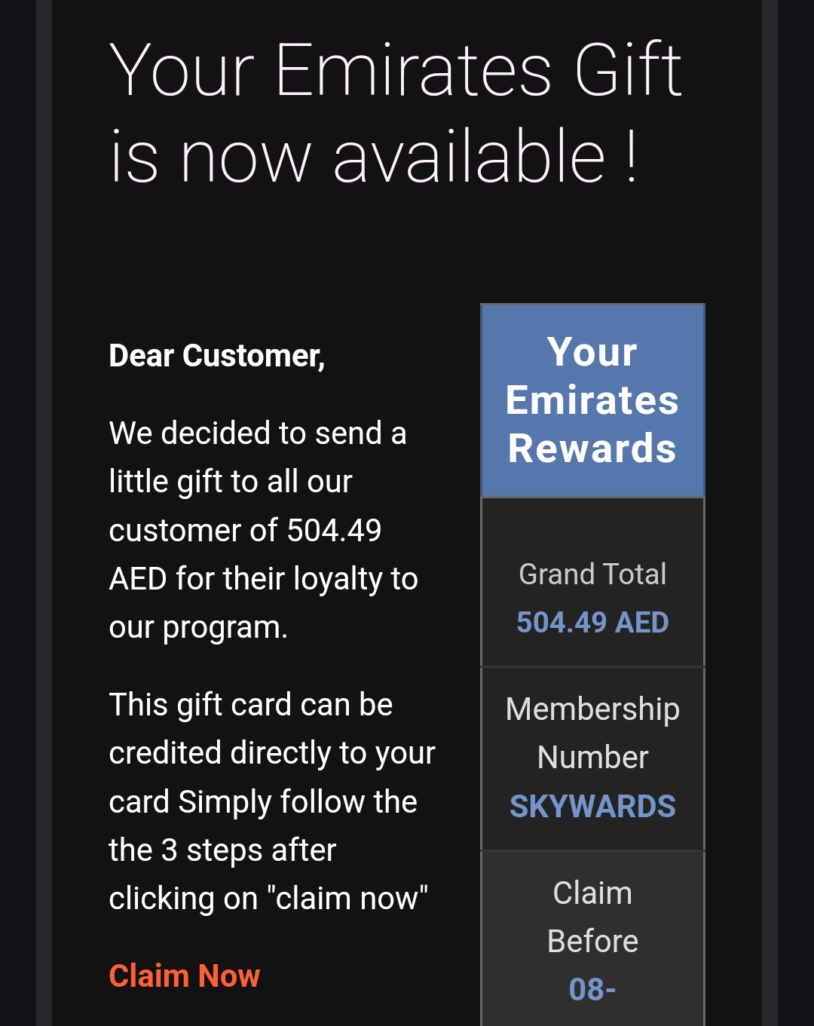
Task: Click the Membership Number label
Action: coord(592,733)
